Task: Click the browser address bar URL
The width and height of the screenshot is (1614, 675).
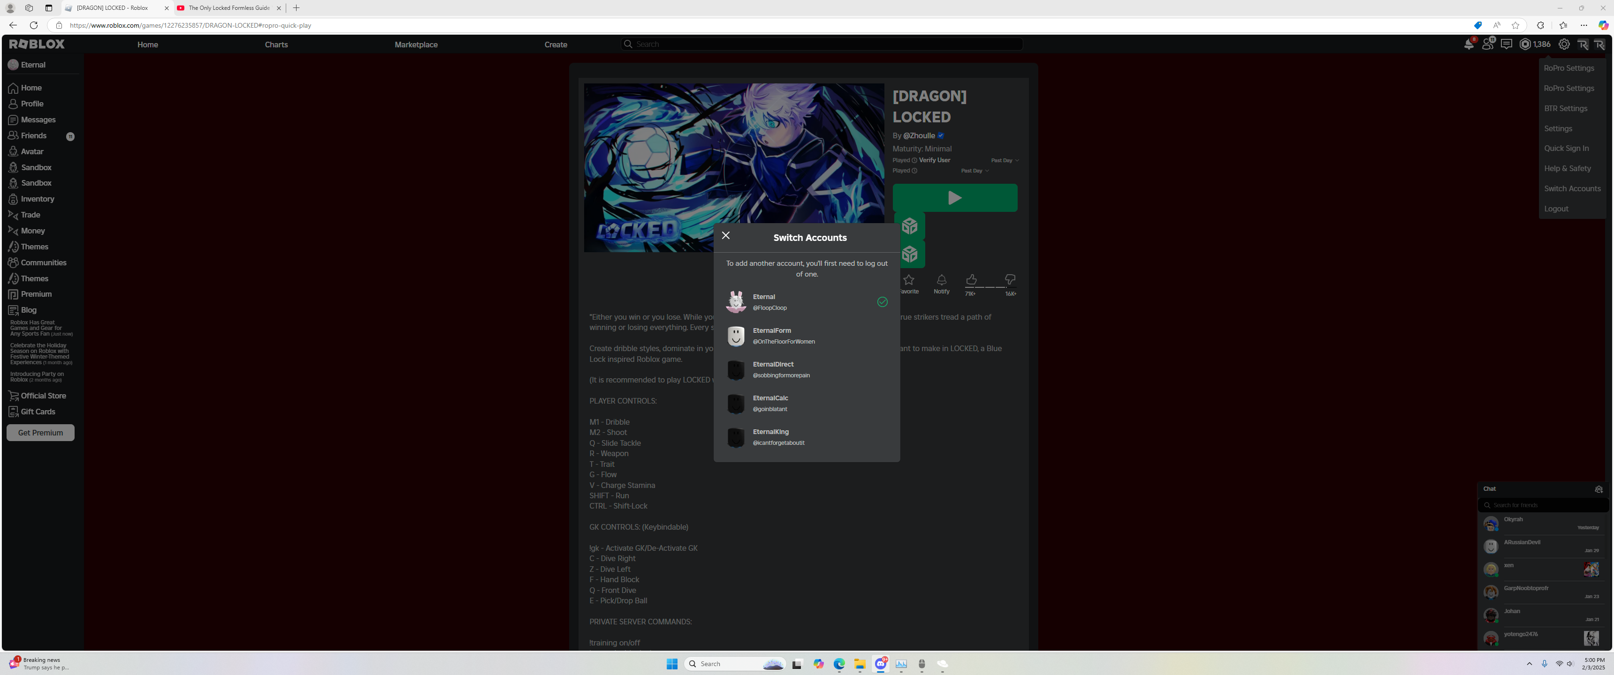Action: [x=190, y=26]
